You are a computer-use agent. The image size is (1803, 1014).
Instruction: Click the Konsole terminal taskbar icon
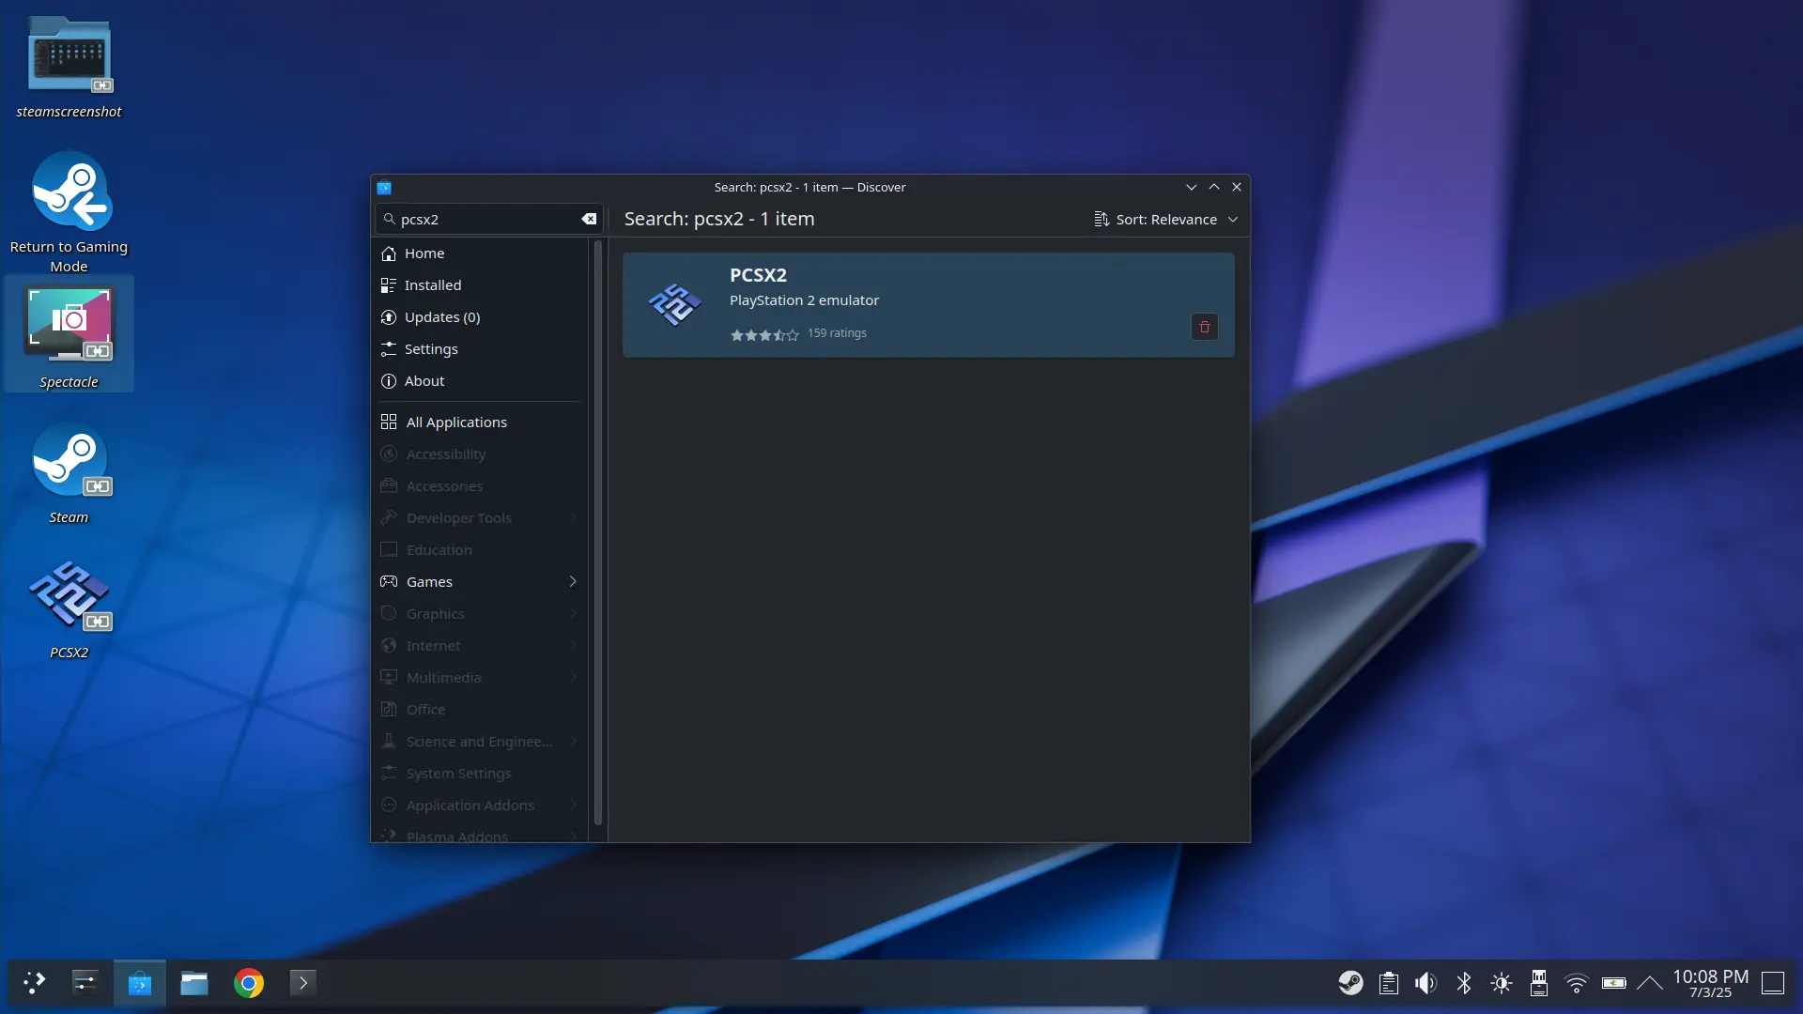pyautogui.click(x=302, y=983)
